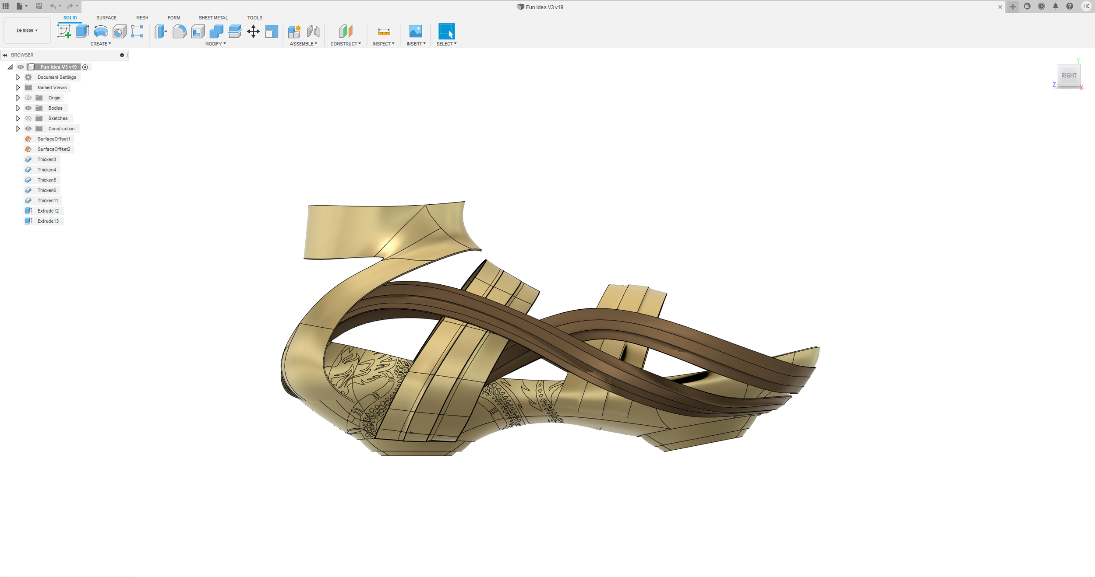Click the Joint tool icon

(x=313, y=31)
